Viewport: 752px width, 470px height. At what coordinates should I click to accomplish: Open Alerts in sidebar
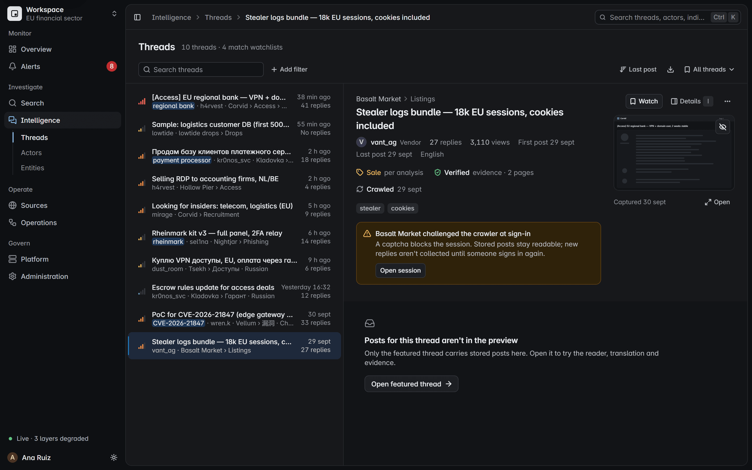(x=62, y=66)
